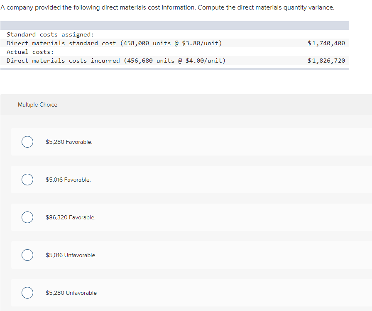This screenshot has width=372, height=311.
Task: Click the "Standard costs assigned:" row label
Action: [x=50, y=34]
